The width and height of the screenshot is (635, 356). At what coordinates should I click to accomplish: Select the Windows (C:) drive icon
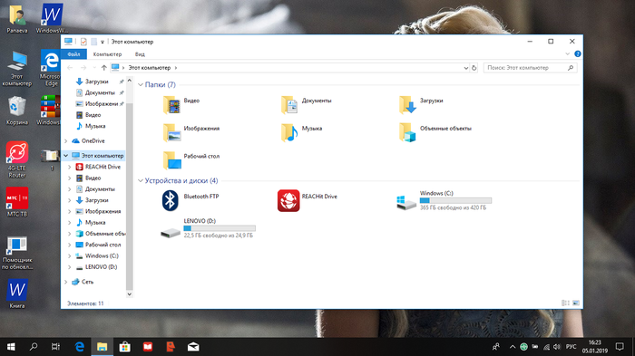point(406,202)
